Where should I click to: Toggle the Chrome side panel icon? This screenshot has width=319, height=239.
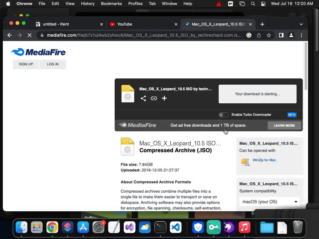281,35
